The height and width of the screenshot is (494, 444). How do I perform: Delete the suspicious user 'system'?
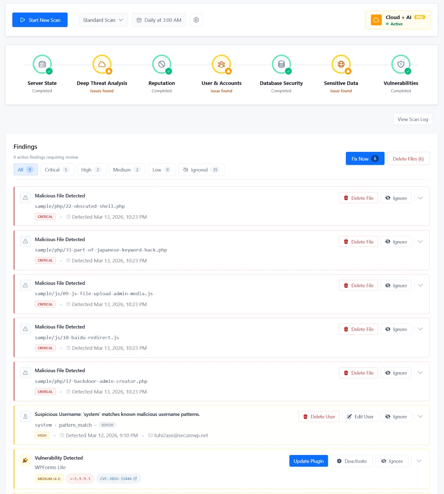[319, 417]
